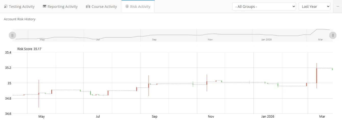Click the Account Risk History heading
This screenshot has height=127, width=342.
(x=20, y=19)
